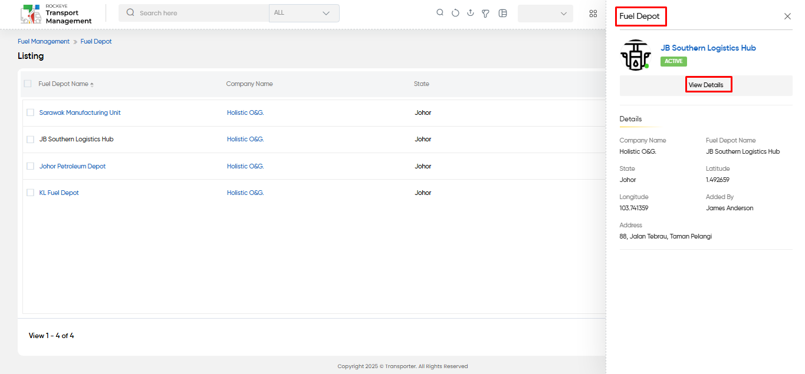Click the Rockeye Transport Management logo
The image size is (805, 374).
tap(56, 14)
